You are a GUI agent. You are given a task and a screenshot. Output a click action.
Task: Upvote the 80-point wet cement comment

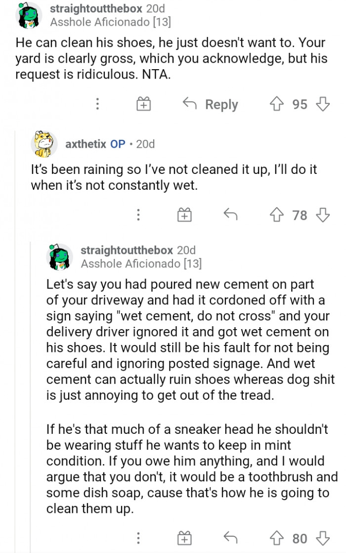click(x=276, y=538)
